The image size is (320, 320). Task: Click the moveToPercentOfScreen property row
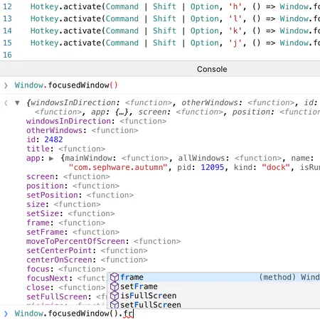[x=103, y=241]
